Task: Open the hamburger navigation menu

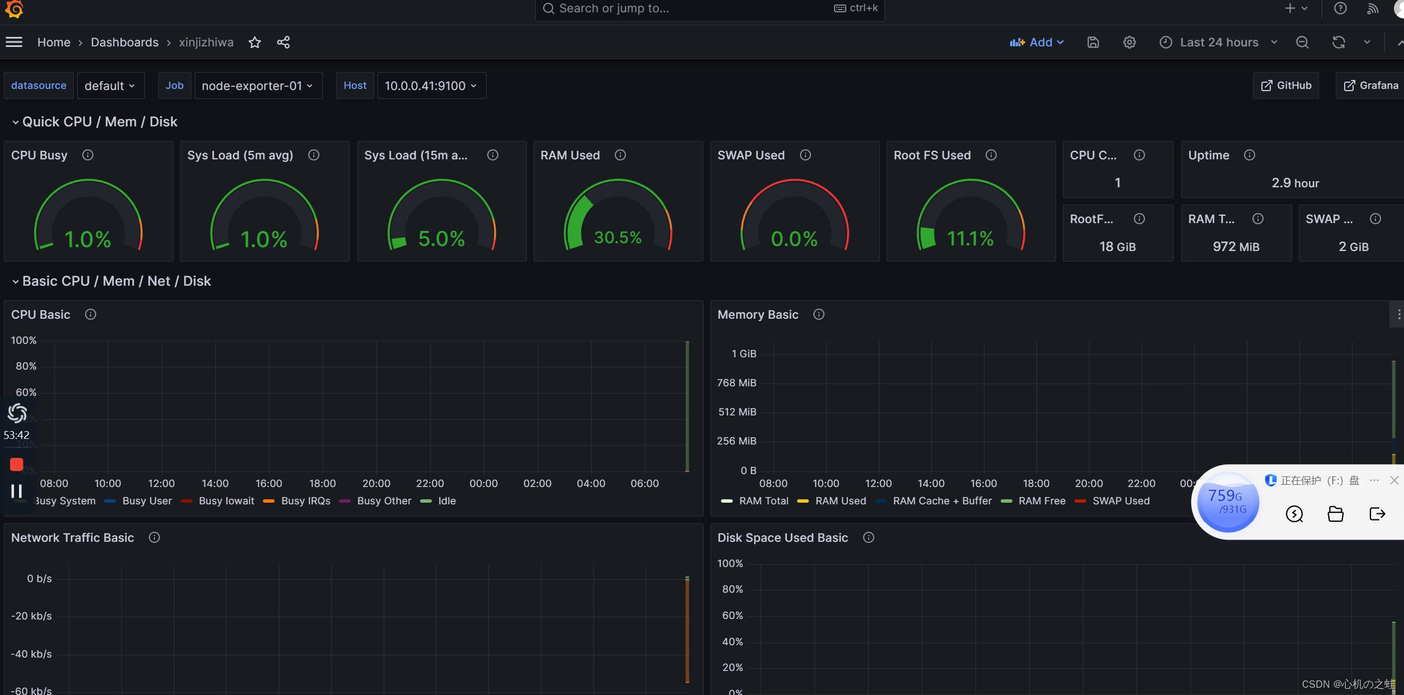Action: tap(14, 42)
